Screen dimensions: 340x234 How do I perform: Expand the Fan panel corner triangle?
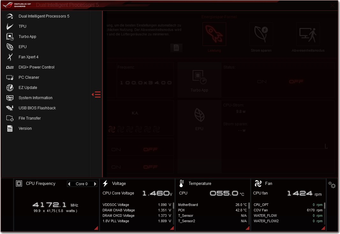[x=323, y=228]
